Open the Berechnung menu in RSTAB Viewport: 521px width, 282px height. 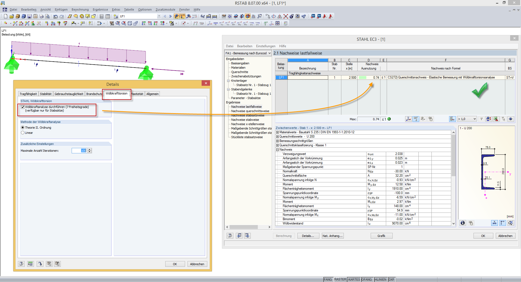[80, 9]
